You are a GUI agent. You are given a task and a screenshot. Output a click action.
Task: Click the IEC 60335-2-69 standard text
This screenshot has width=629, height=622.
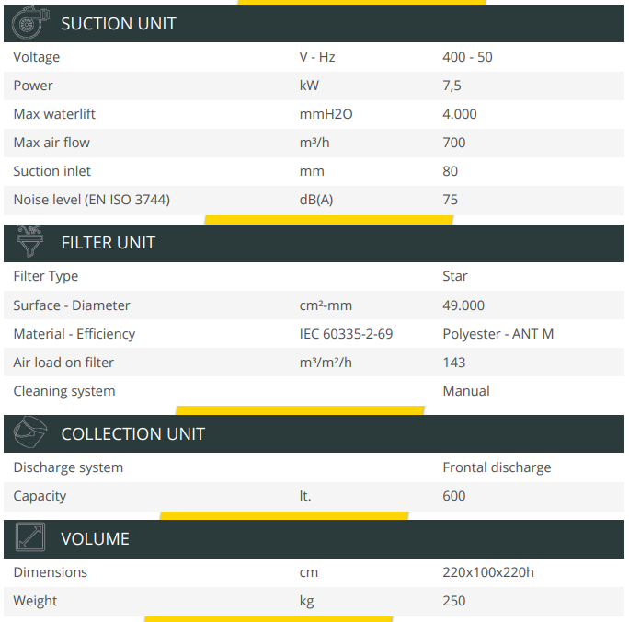(346, 334)
